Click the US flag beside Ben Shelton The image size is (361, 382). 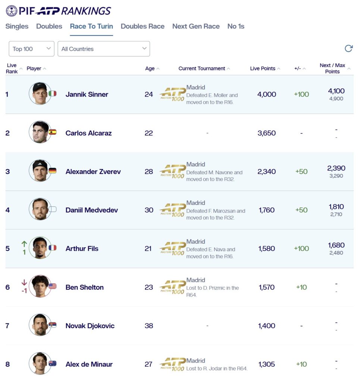click(53, 286)
